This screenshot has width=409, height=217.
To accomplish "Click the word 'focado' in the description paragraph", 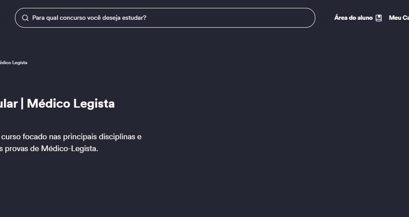I will [35, 137].
